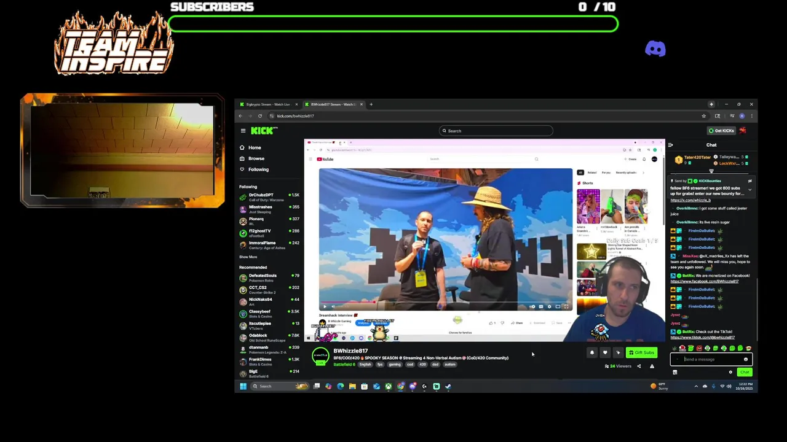Click the English tag

(x=365, y=365)
